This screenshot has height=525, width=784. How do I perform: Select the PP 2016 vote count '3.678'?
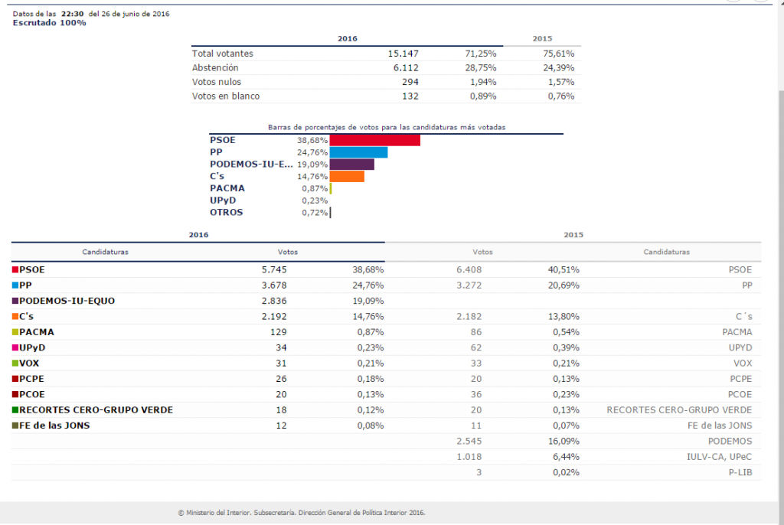274,285
